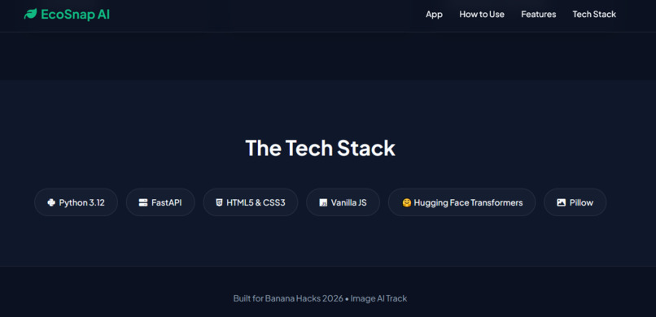The width and height of the screenshot is (656, 317).
Task: Select the Python 3.12 label text
Action: point(81,202)
